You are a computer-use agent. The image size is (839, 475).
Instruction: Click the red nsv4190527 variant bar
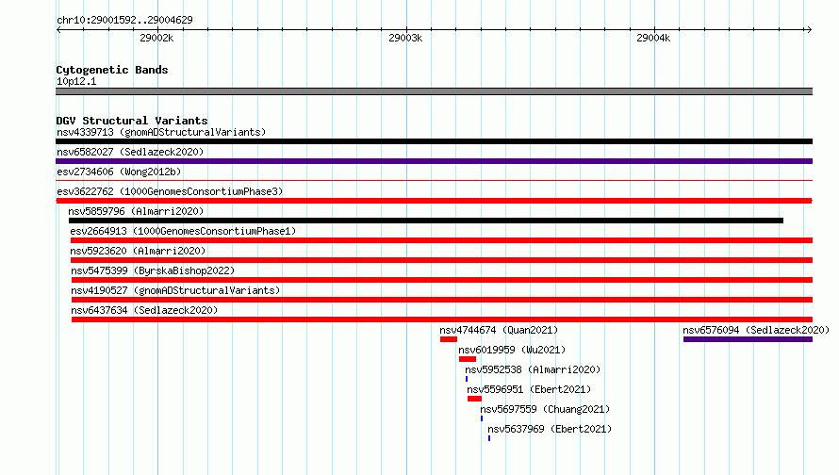(442, 300)
